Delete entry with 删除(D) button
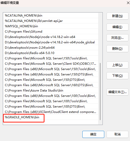Viewport: 130px width, 141px height. (118, 49)
